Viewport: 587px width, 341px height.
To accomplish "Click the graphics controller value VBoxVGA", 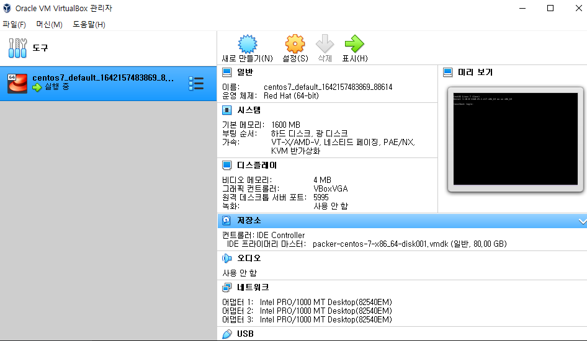I will (331, 189).
